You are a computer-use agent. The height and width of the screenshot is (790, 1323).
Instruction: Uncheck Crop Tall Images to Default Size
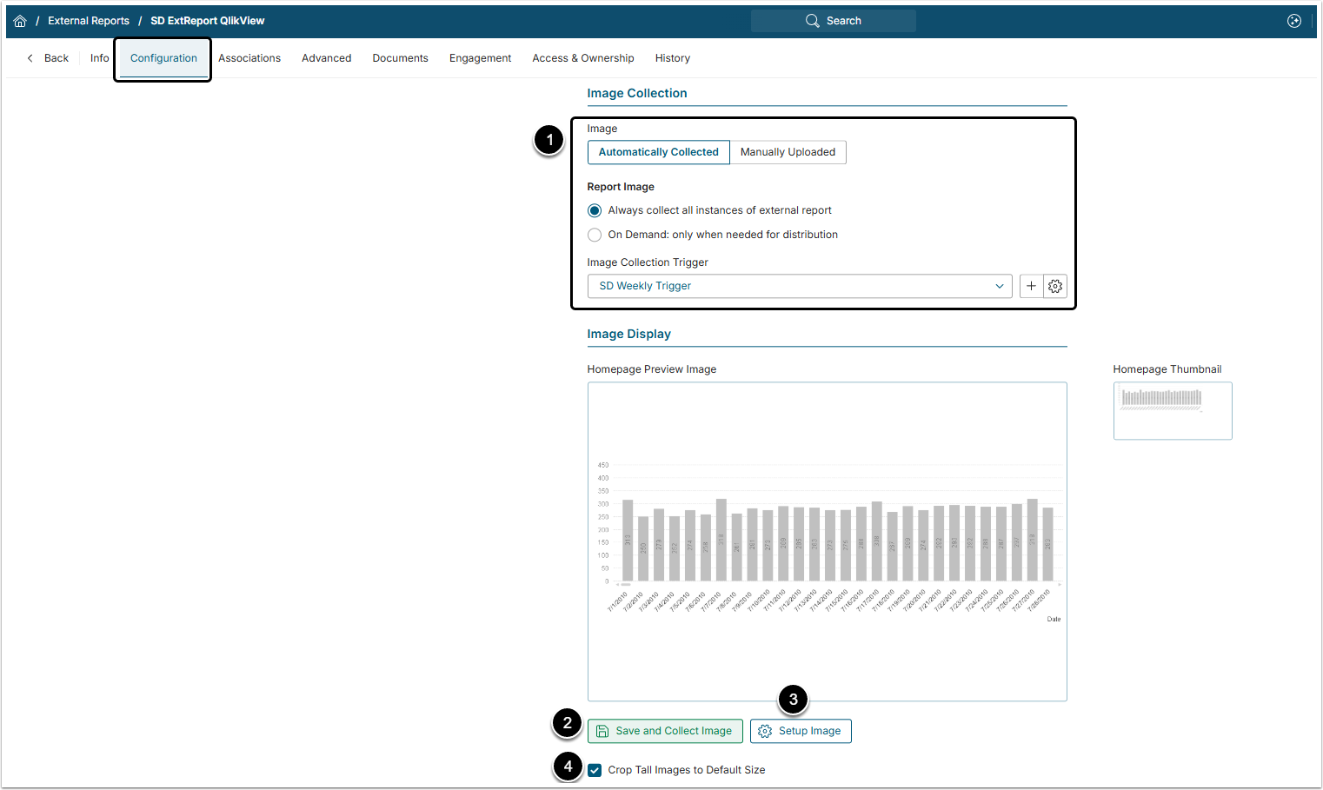(595, 770)
